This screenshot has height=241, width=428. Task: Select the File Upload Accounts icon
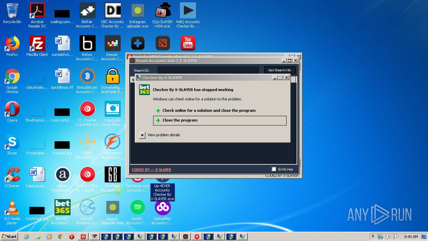[x=112, y=147]
